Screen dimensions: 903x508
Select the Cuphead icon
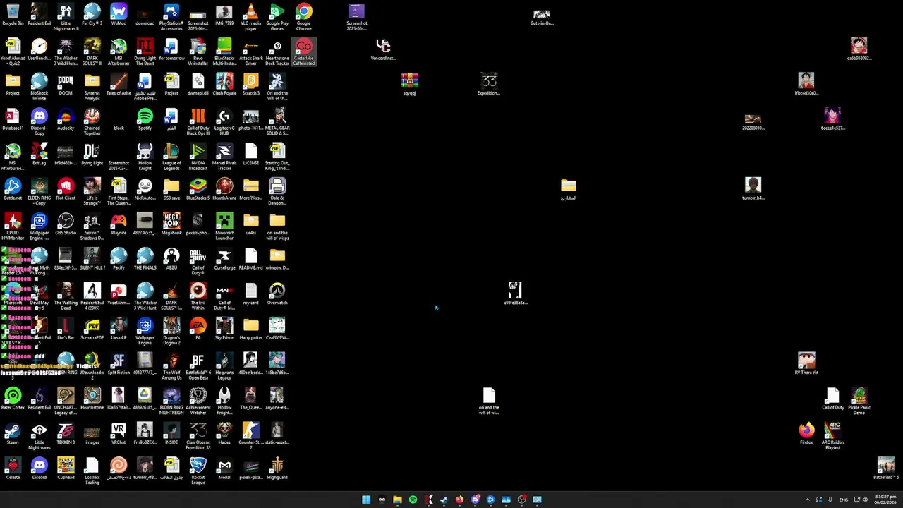(66, 468)
